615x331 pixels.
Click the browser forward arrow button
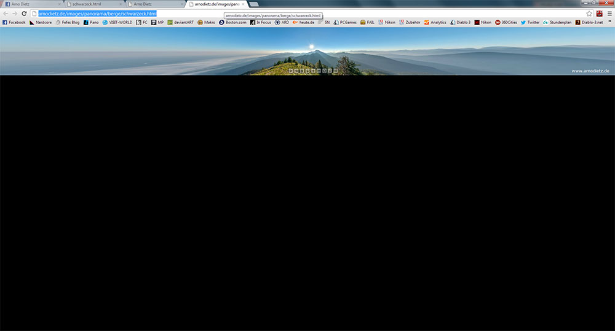coord(14,14)
